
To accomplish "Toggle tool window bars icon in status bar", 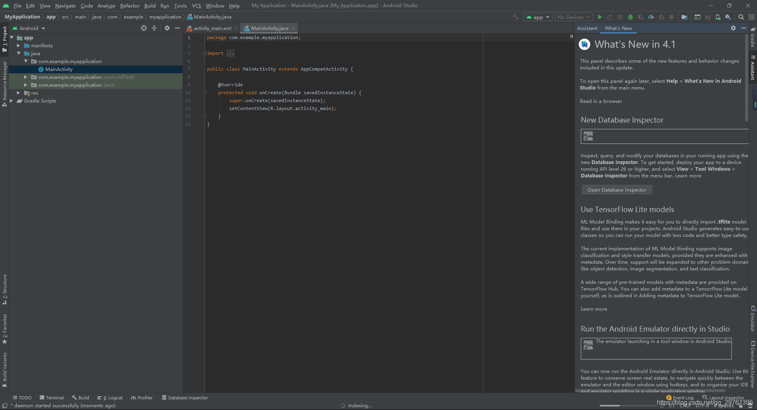I will [4, 406].
